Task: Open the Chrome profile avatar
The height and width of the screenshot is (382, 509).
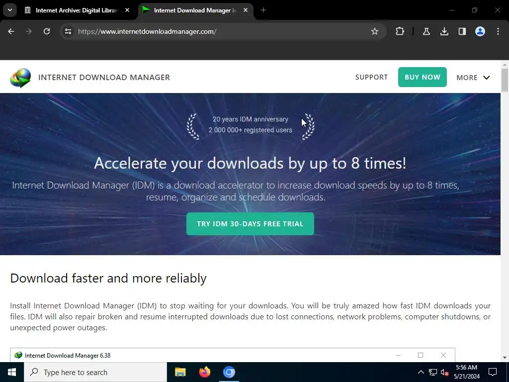Action: click(x=480, y=31)
